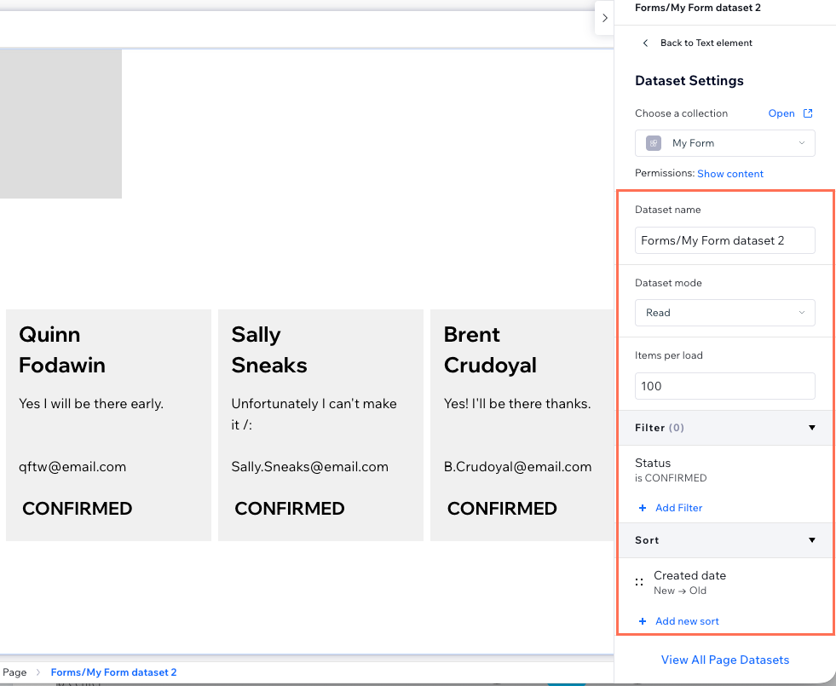Image resolution: width=836 pixels, height=686 pixels.
Task: Click the Open collection link
Action: [x=781, y=113]
